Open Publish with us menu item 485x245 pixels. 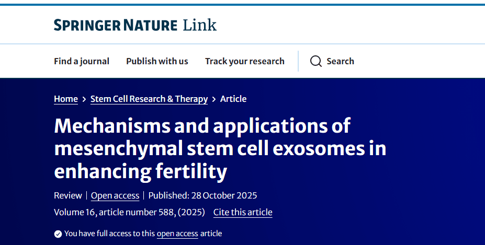[157, 61]
